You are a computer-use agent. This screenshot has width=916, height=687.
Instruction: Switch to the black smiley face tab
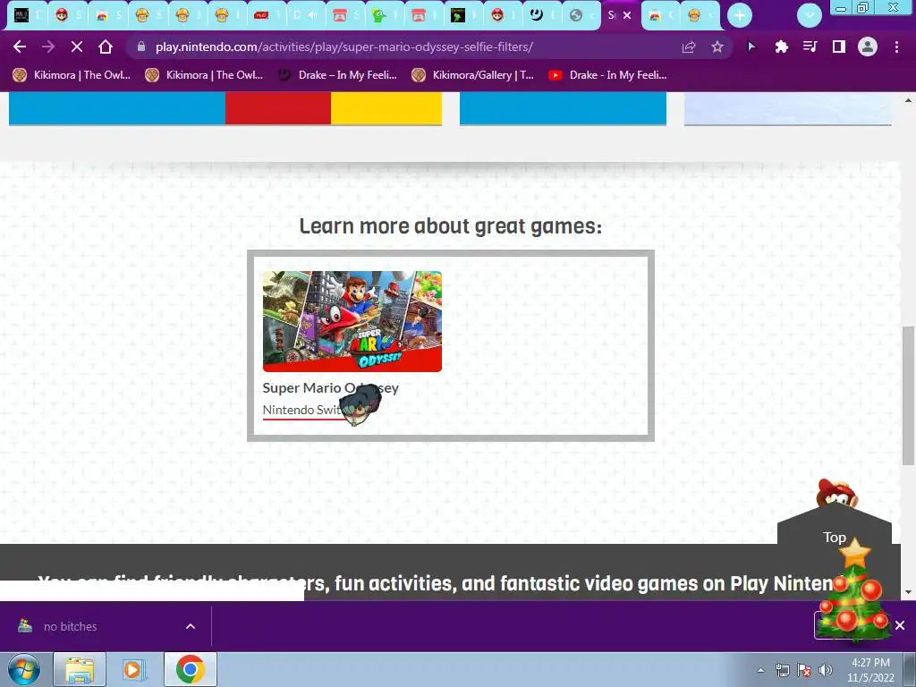(543, 15)
